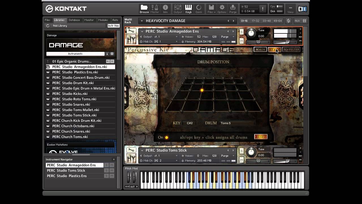The image size is (362, 204).
Task: Show rack page 49-64
Action: pyautogui.click(x=277, y=21)
